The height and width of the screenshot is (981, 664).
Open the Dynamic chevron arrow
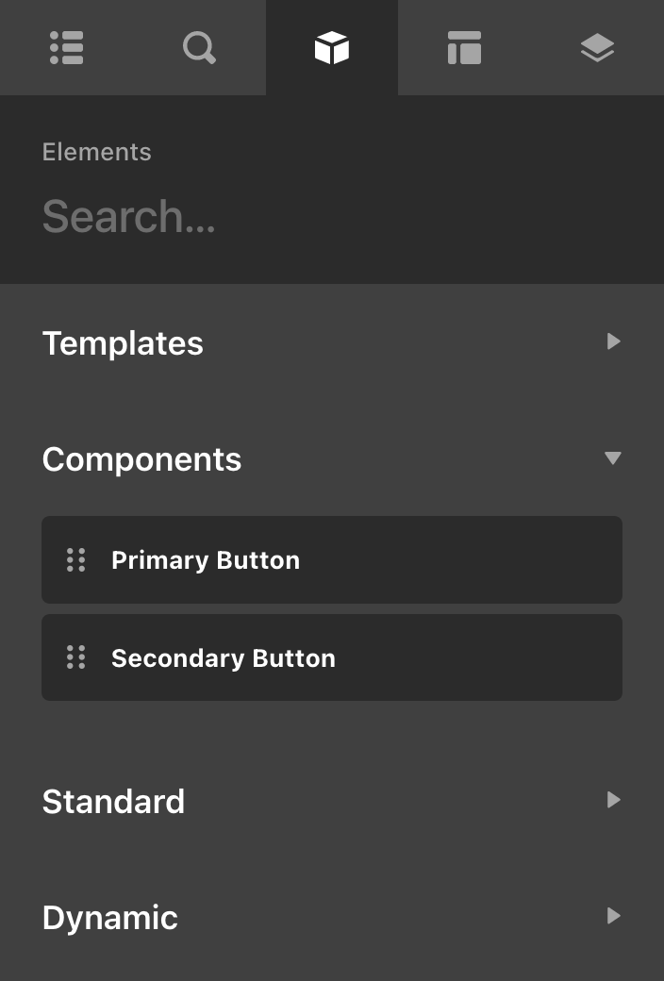(x=613, y=916)
